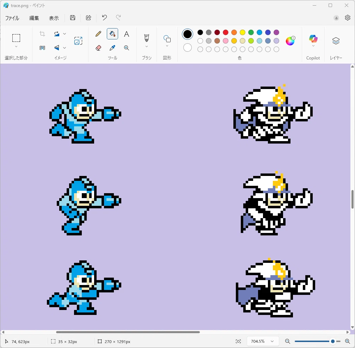Screen dimensions: 355x348
Task: Expand the Shapes dropdown chevron
Action: click(x=167, y=46)
